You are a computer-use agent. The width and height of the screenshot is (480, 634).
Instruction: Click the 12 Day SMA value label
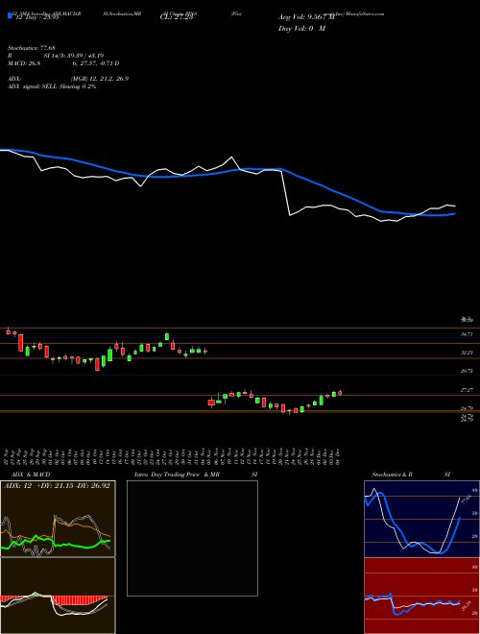pyautogui.click(x=36, y=17)
